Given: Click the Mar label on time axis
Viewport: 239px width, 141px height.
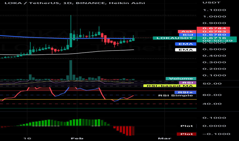Looking at the screenshot, I should point(165,138).
